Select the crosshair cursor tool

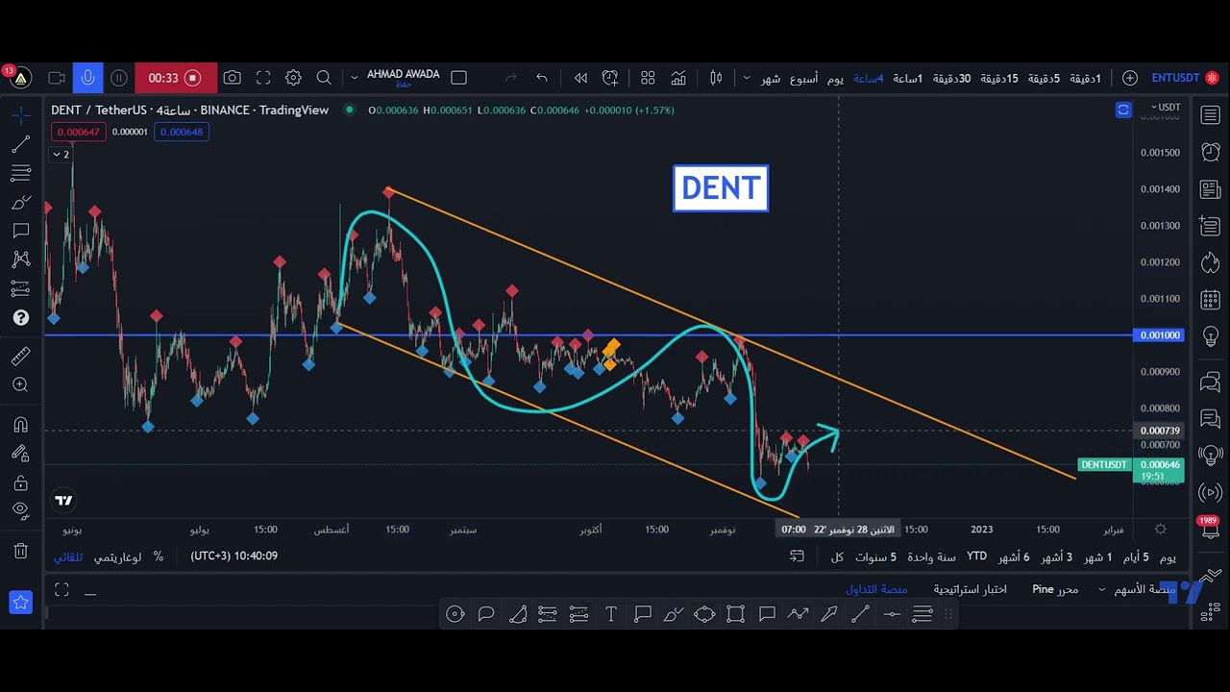pyautogui.click(x=21, y=115)
